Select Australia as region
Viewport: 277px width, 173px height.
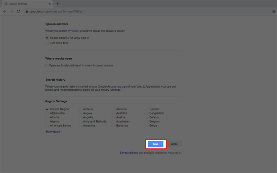113,113
